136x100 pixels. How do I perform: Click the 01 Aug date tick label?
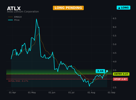click(91, 93)
